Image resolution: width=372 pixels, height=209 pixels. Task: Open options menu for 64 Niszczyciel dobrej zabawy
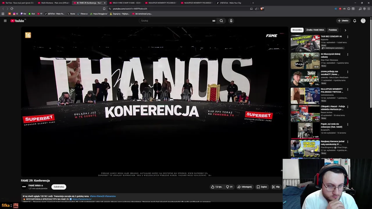click(348, 54)
